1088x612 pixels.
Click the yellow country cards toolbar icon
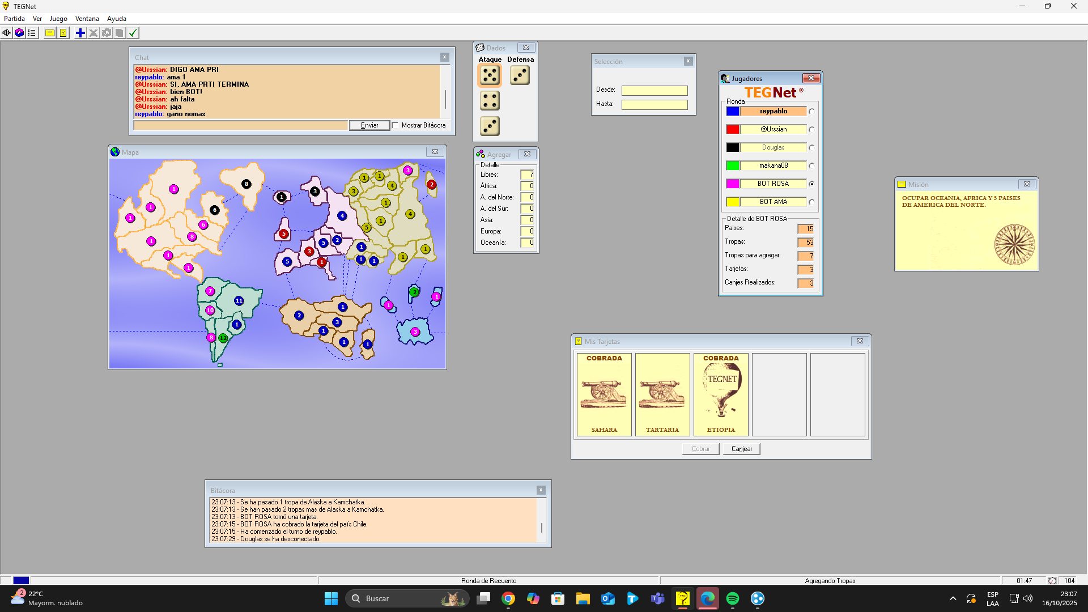tap(63, 33)
